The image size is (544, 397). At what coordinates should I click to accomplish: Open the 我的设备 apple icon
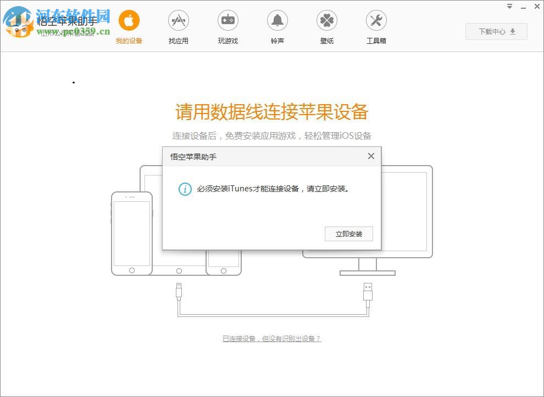129,20
